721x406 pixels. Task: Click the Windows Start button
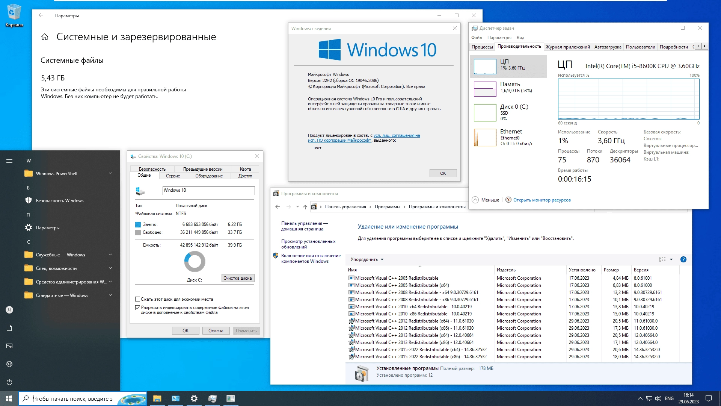click(9, 398)
